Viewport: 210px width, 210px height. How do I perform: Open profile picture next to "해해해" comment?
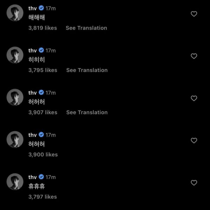coord(15,13)
